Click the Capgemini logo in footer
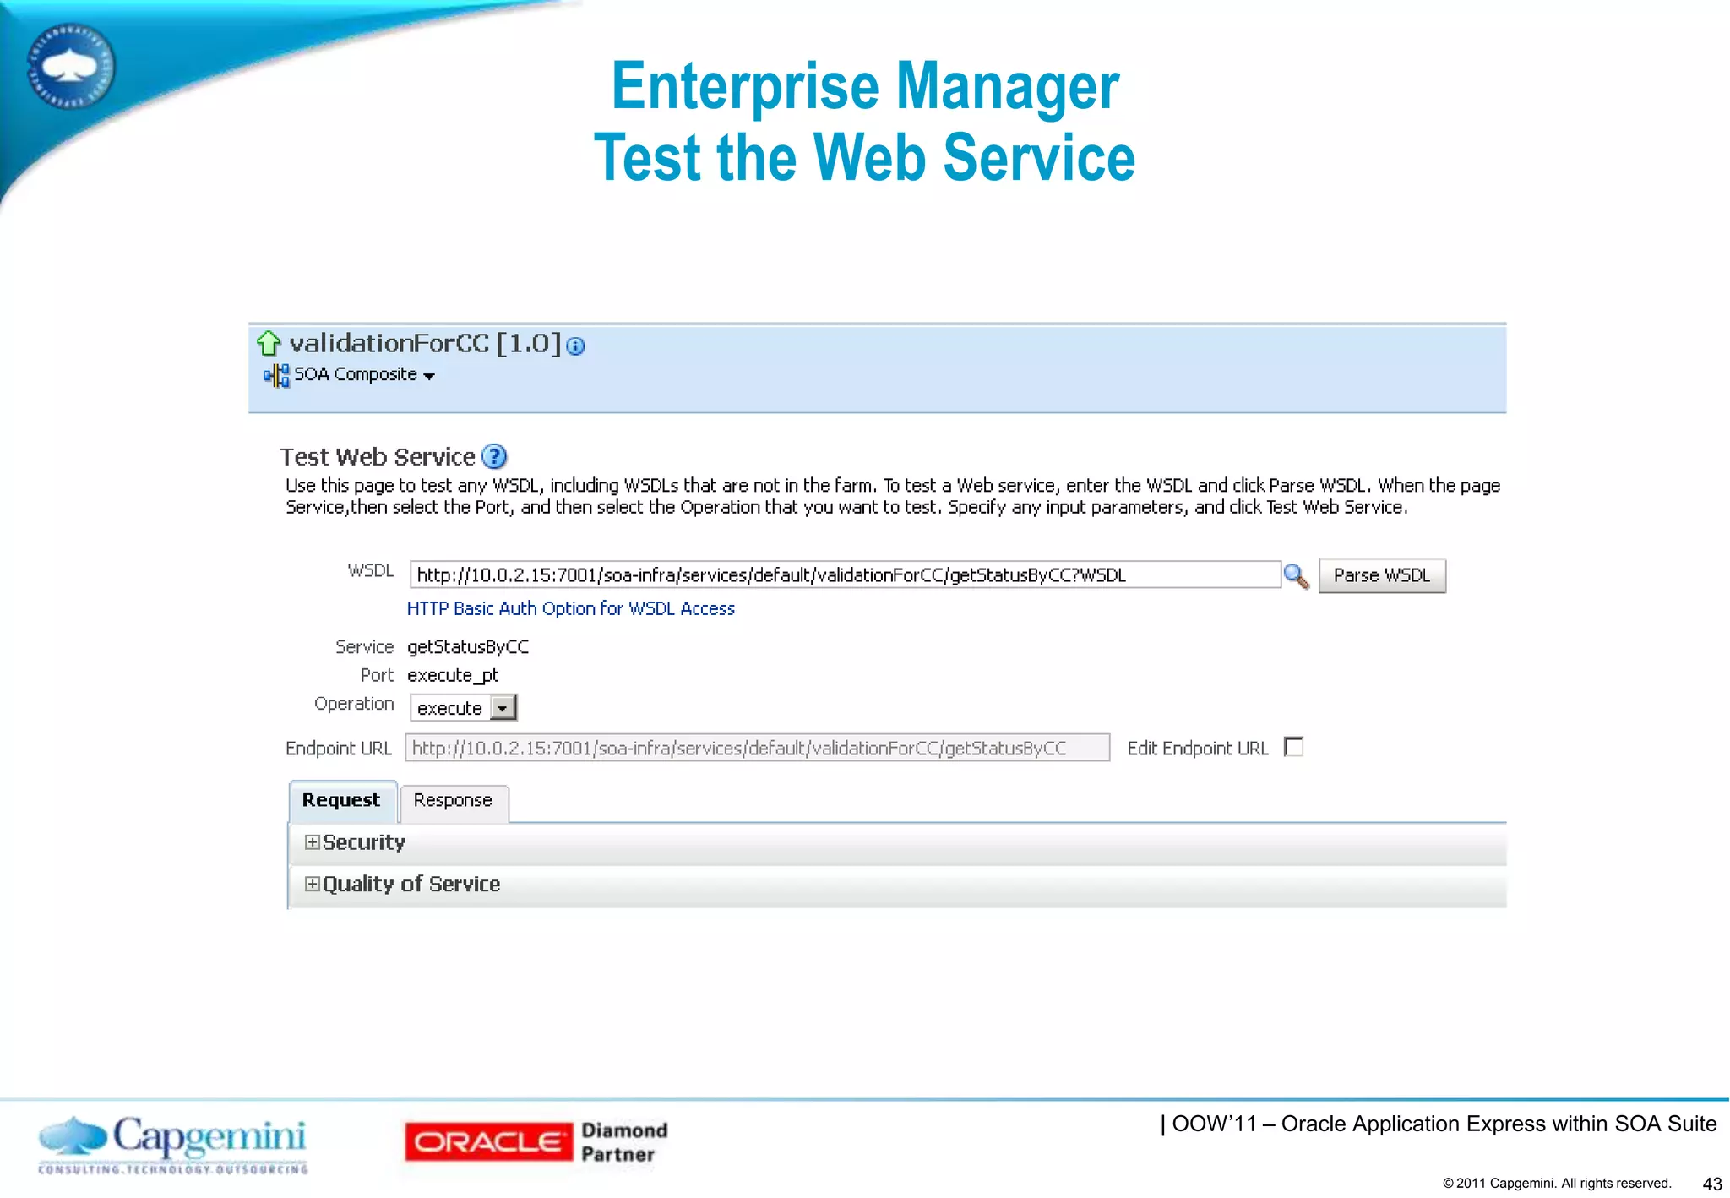Viewport: 1730px width, 1198px height. click(173, 1144)
